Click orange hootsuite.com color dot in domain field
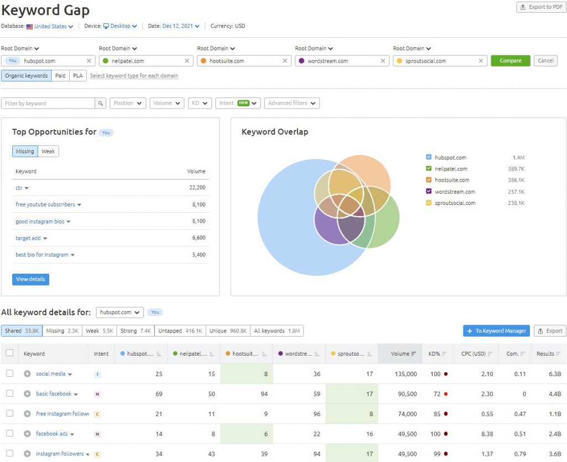 pyautogui.click(x=204, y=61)
